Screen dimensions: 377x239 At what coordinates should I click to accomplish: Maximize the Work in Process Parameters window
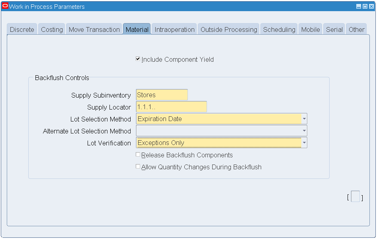365,6
